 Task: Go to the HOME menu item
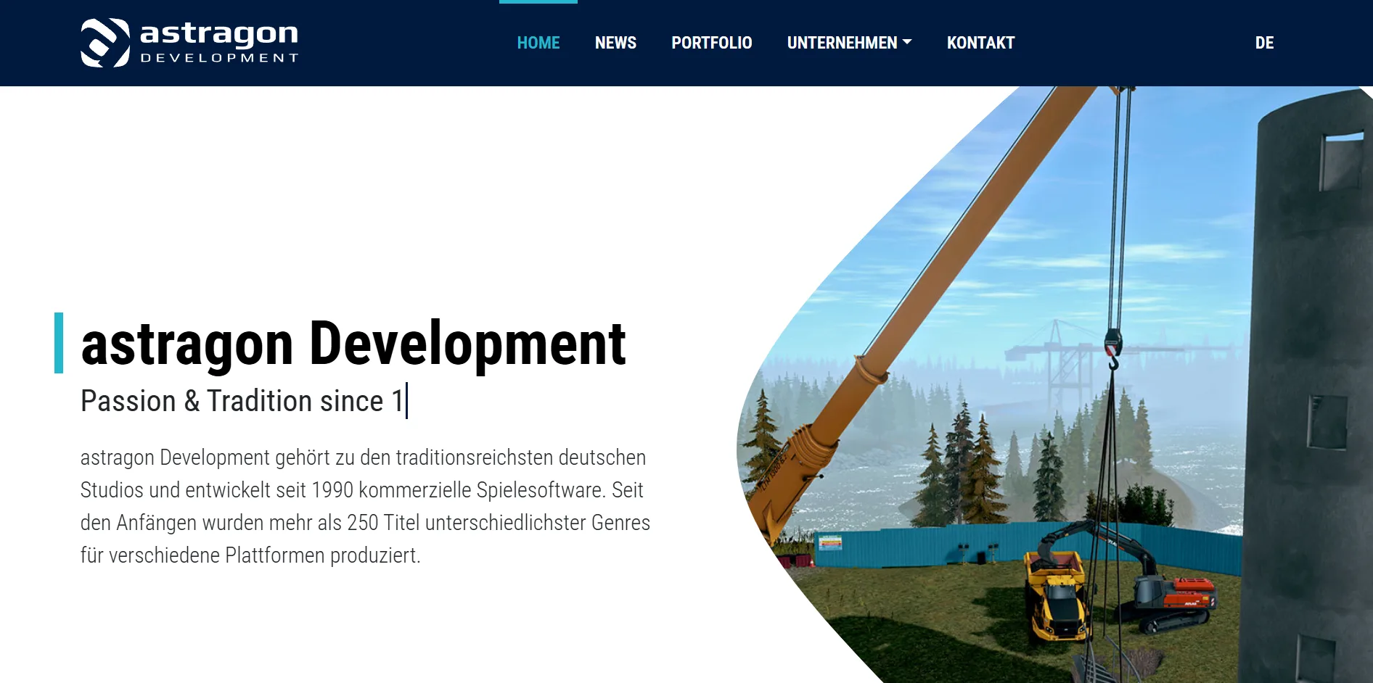[538, 43]
